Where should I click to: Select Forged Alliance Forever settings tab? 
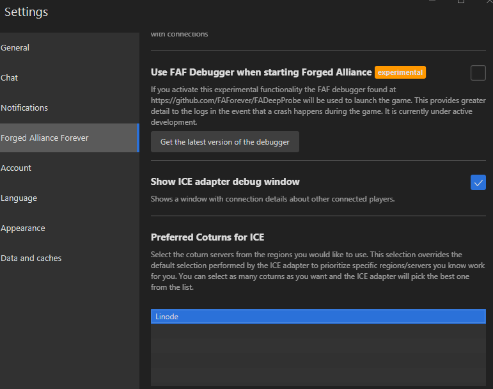pyautogui.click(x=70, y=138)
